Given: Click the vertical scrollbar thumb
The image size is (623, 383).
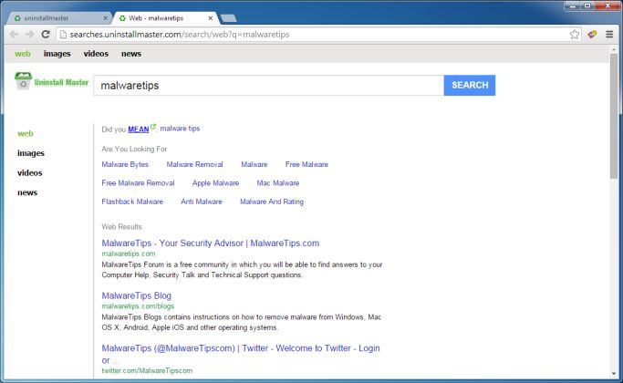Looking at the screenshot, I should tap(614, 115).
